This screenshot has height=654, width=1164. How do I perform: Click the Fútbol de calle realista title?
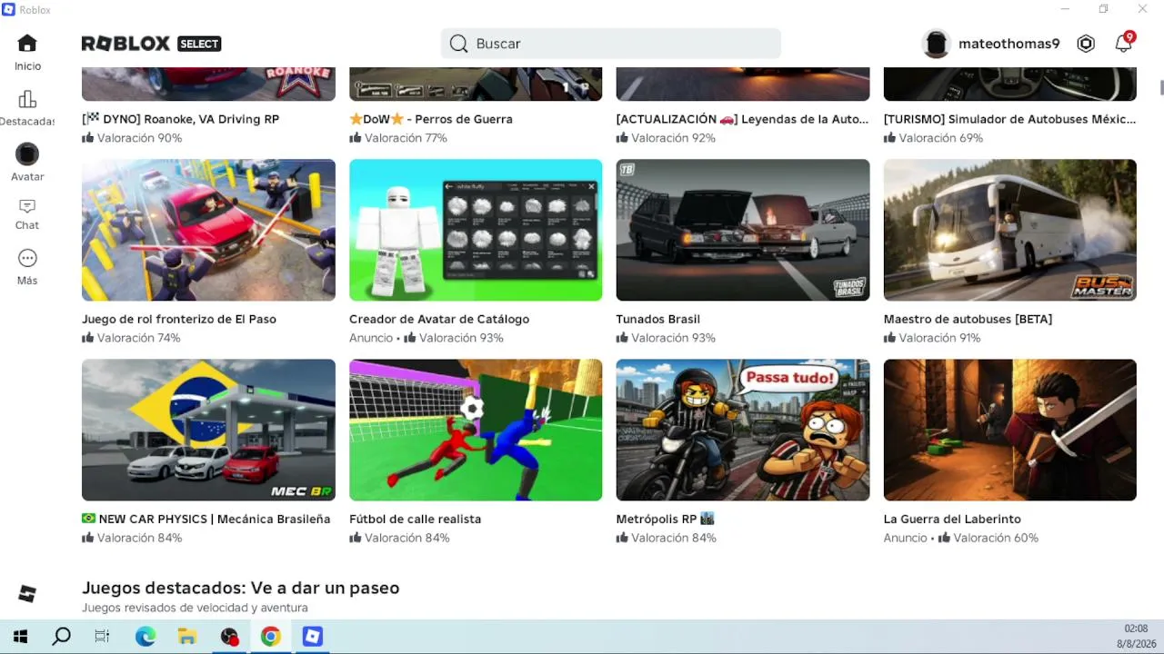coord(416,519)
